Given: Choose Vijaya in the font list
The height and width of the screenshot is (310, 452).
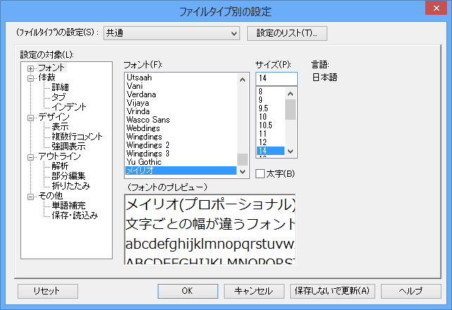Looking at the screenshot, I should click(x=181, y=103).
